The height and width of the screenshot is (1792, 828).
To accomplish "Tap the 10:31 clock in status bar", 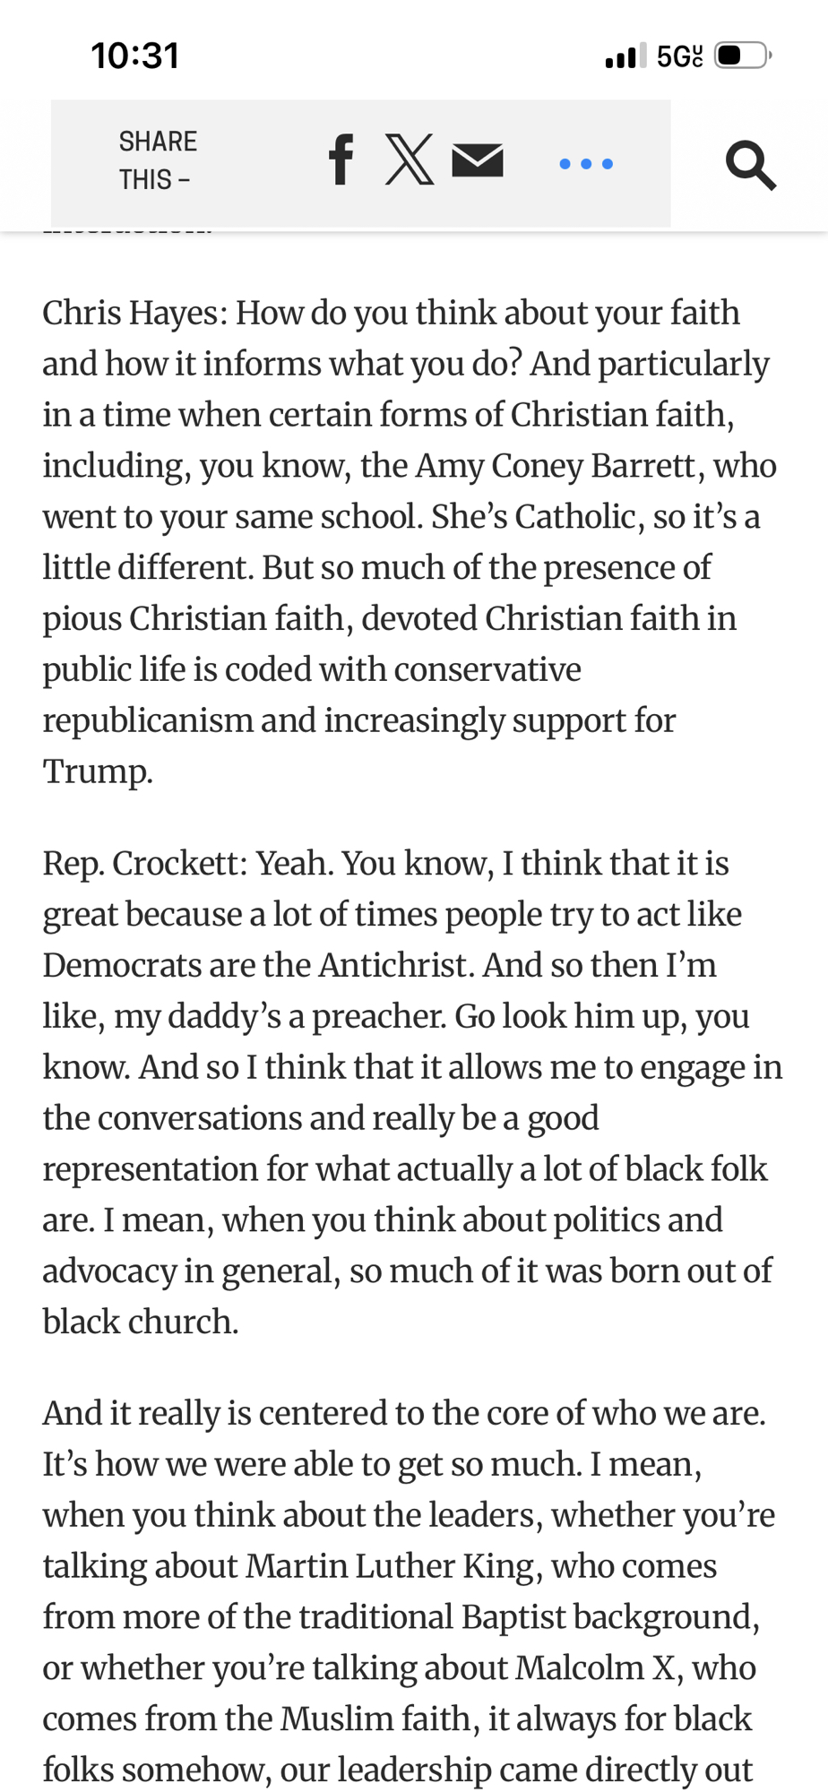I will [x=135, y=56].
